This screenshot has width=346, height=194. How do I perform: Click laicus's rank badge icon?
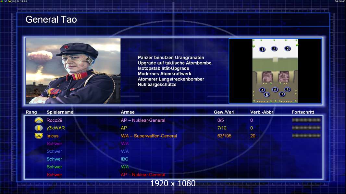pyautogui.click(x=39, y=136)
